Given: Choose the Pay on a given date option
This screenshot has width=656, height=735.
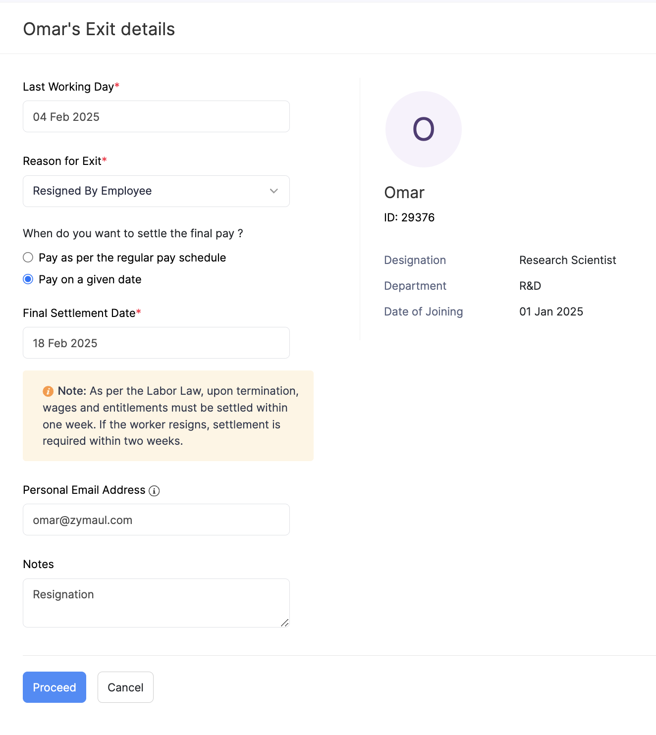Looking at the screenshot, I should (x=28, y=279).
